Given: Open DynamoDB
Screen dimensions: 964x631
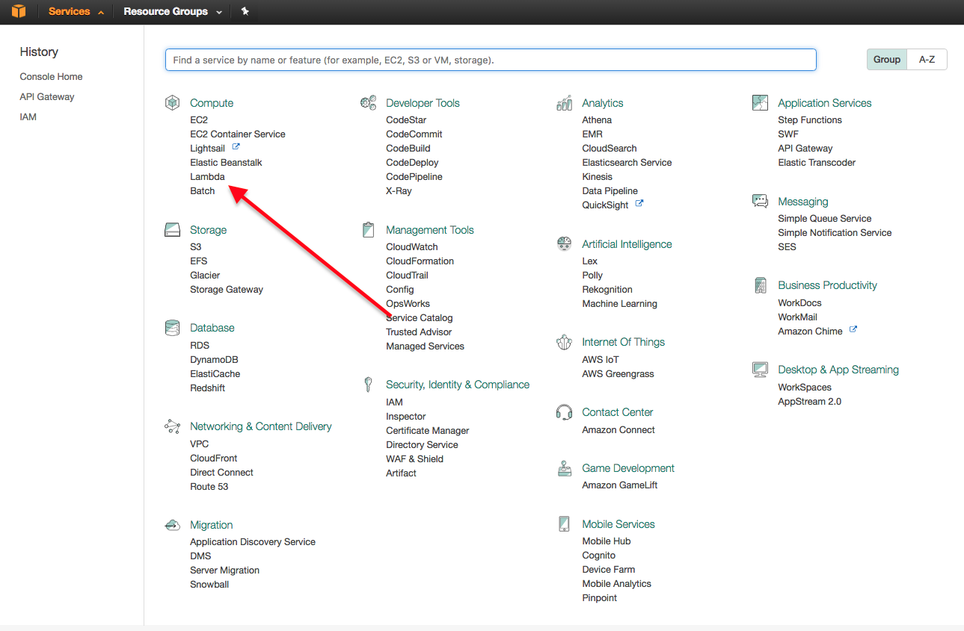Looking at the screenshot, I should coord(214,360).
